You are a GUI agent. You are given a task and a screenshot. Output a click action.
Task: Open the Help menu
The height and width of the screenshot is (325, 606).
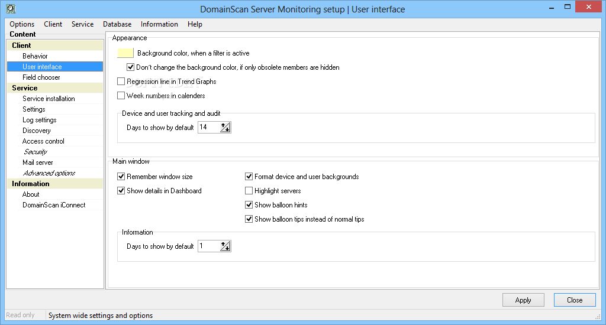point(195,24)
